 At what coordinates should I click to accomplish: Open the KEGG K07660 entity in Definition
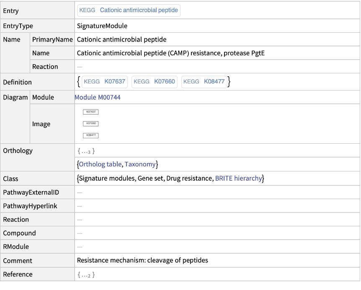pos(155,82)
